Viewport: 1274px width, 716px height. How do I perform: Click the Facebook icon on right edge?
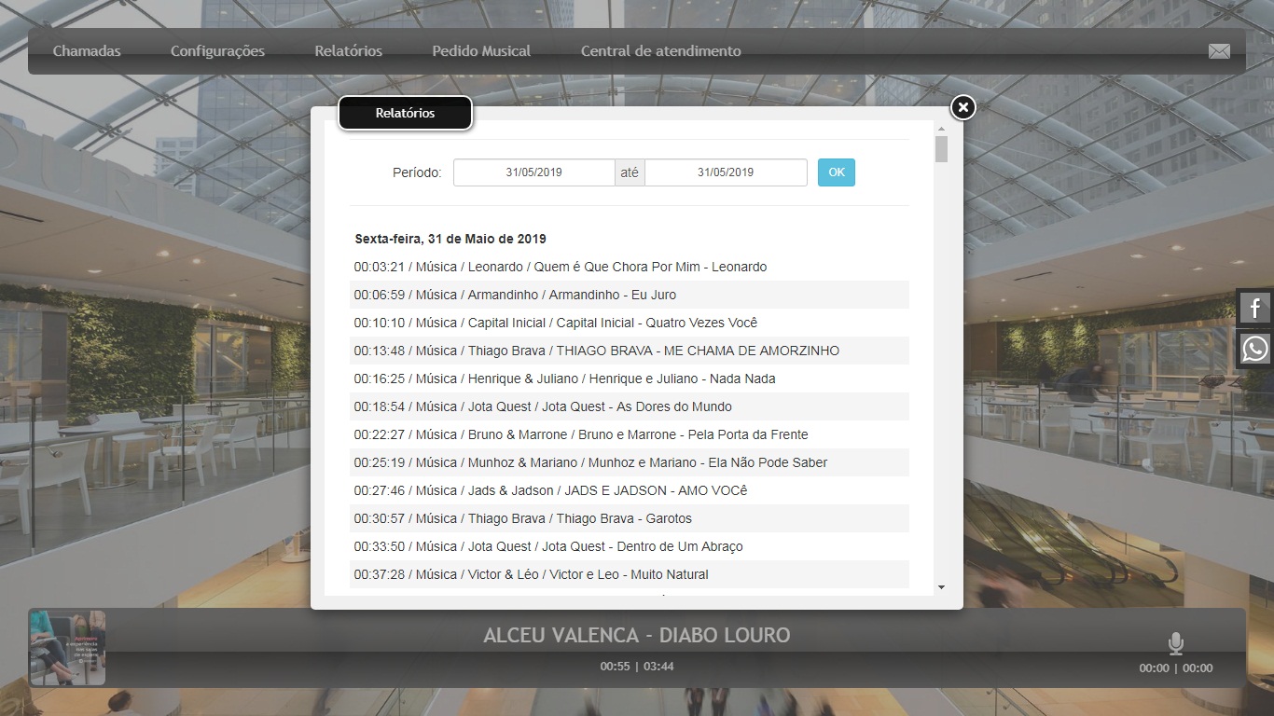(x=1255, y=308)
